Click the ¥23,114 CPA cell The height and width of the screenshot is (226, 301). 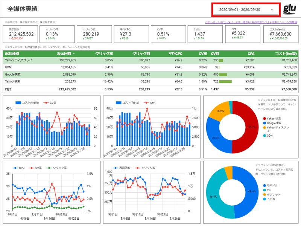pos(249,67)
